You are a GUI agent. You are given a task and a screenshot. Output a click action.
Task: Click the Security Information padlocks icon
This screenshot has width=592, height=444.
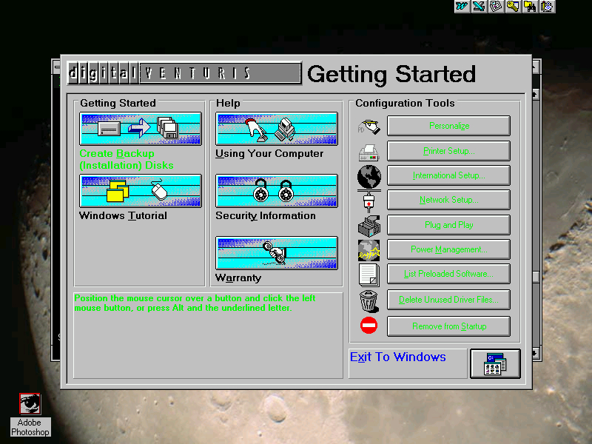click(277, 191)
